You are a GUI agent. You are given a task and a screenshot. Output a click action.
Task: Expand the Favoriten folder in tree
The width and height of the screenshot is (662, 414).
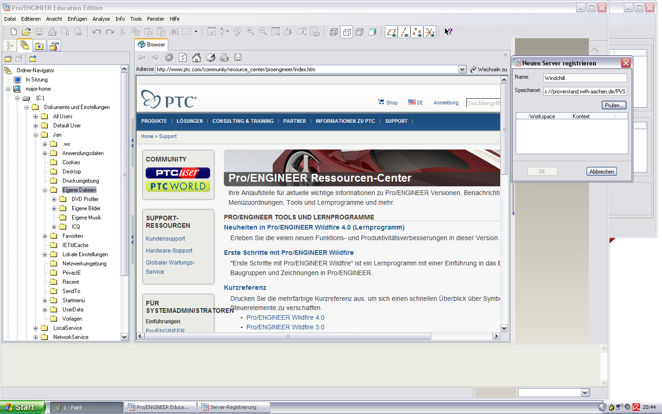(x=45, y=236)
